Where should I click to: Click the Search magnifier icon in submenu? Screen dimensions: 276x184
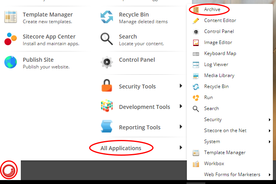(x=196, y=109)
